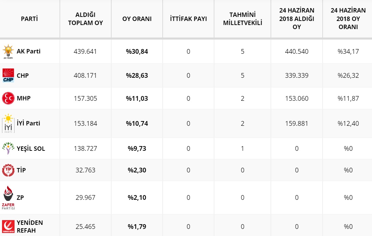Viewport: 372px width, 236px height.
Task: Select the ALDIĞI TOPLAM OY column header
Action: coord(86,19)
